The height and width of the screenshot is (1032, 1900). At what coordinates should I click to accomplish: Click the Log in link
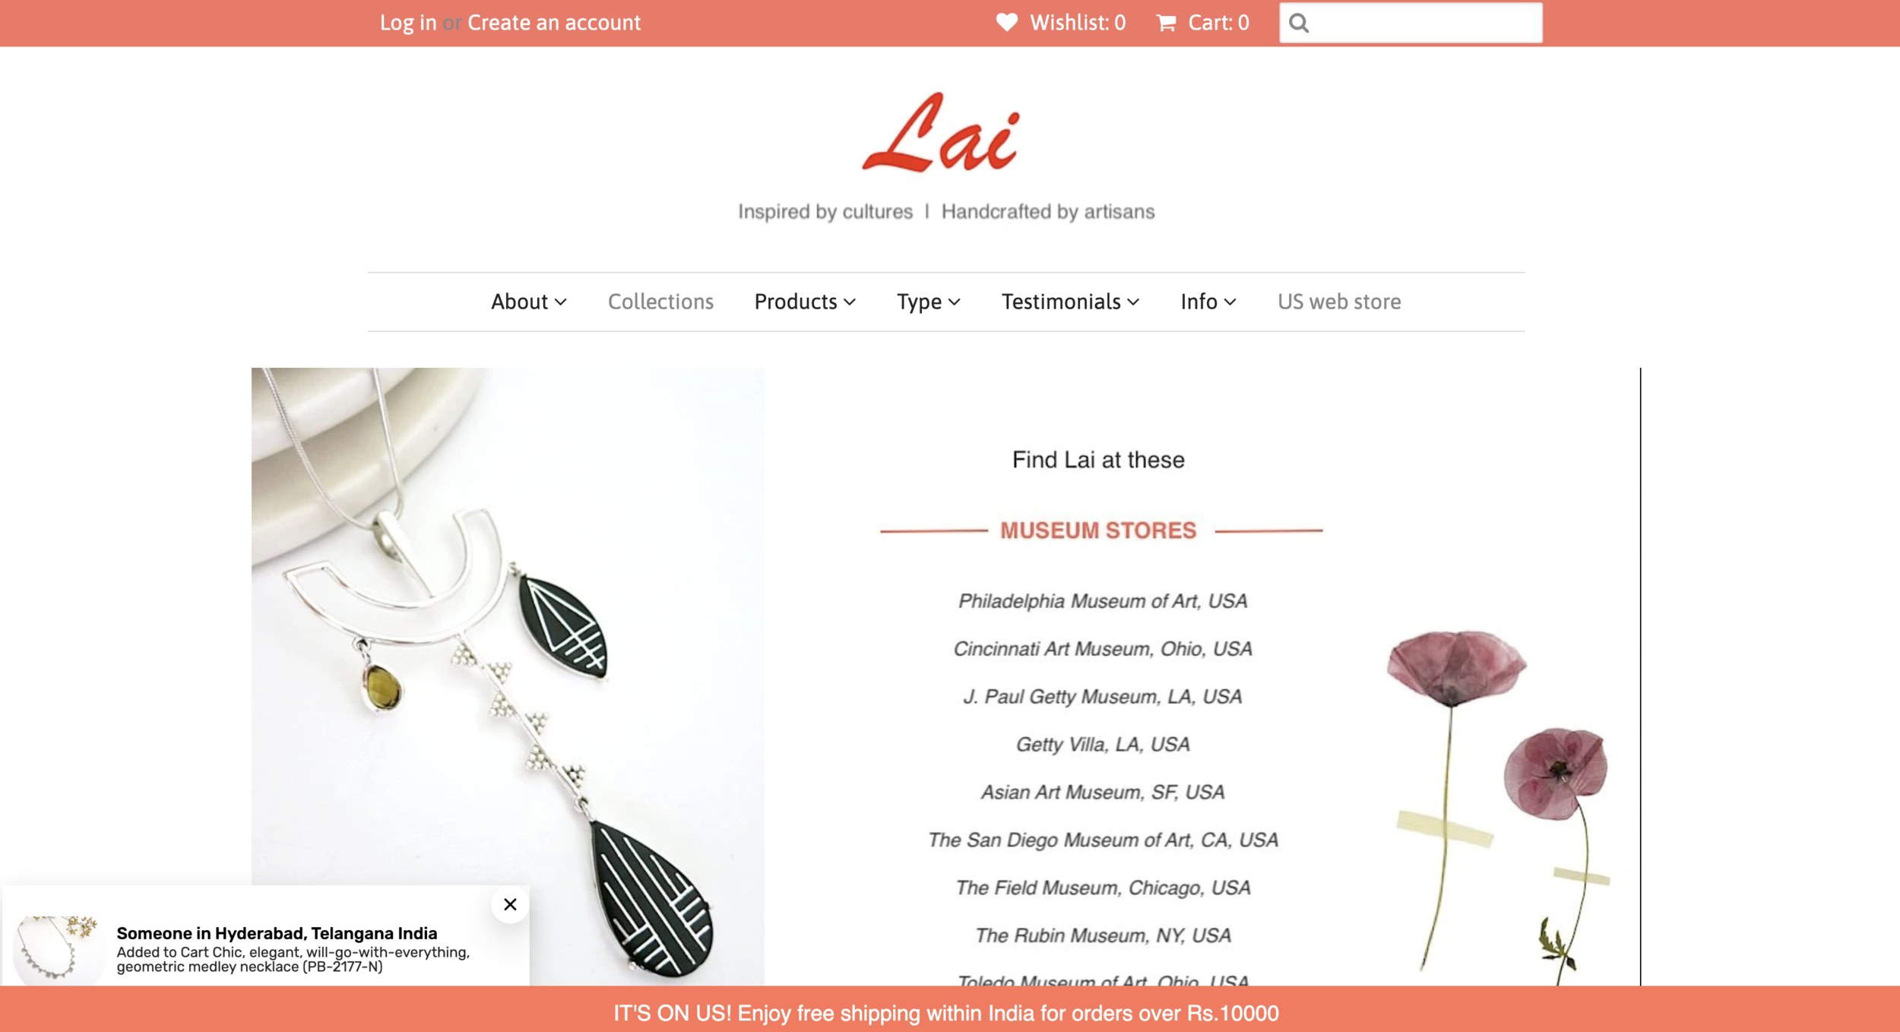point(408,23)
